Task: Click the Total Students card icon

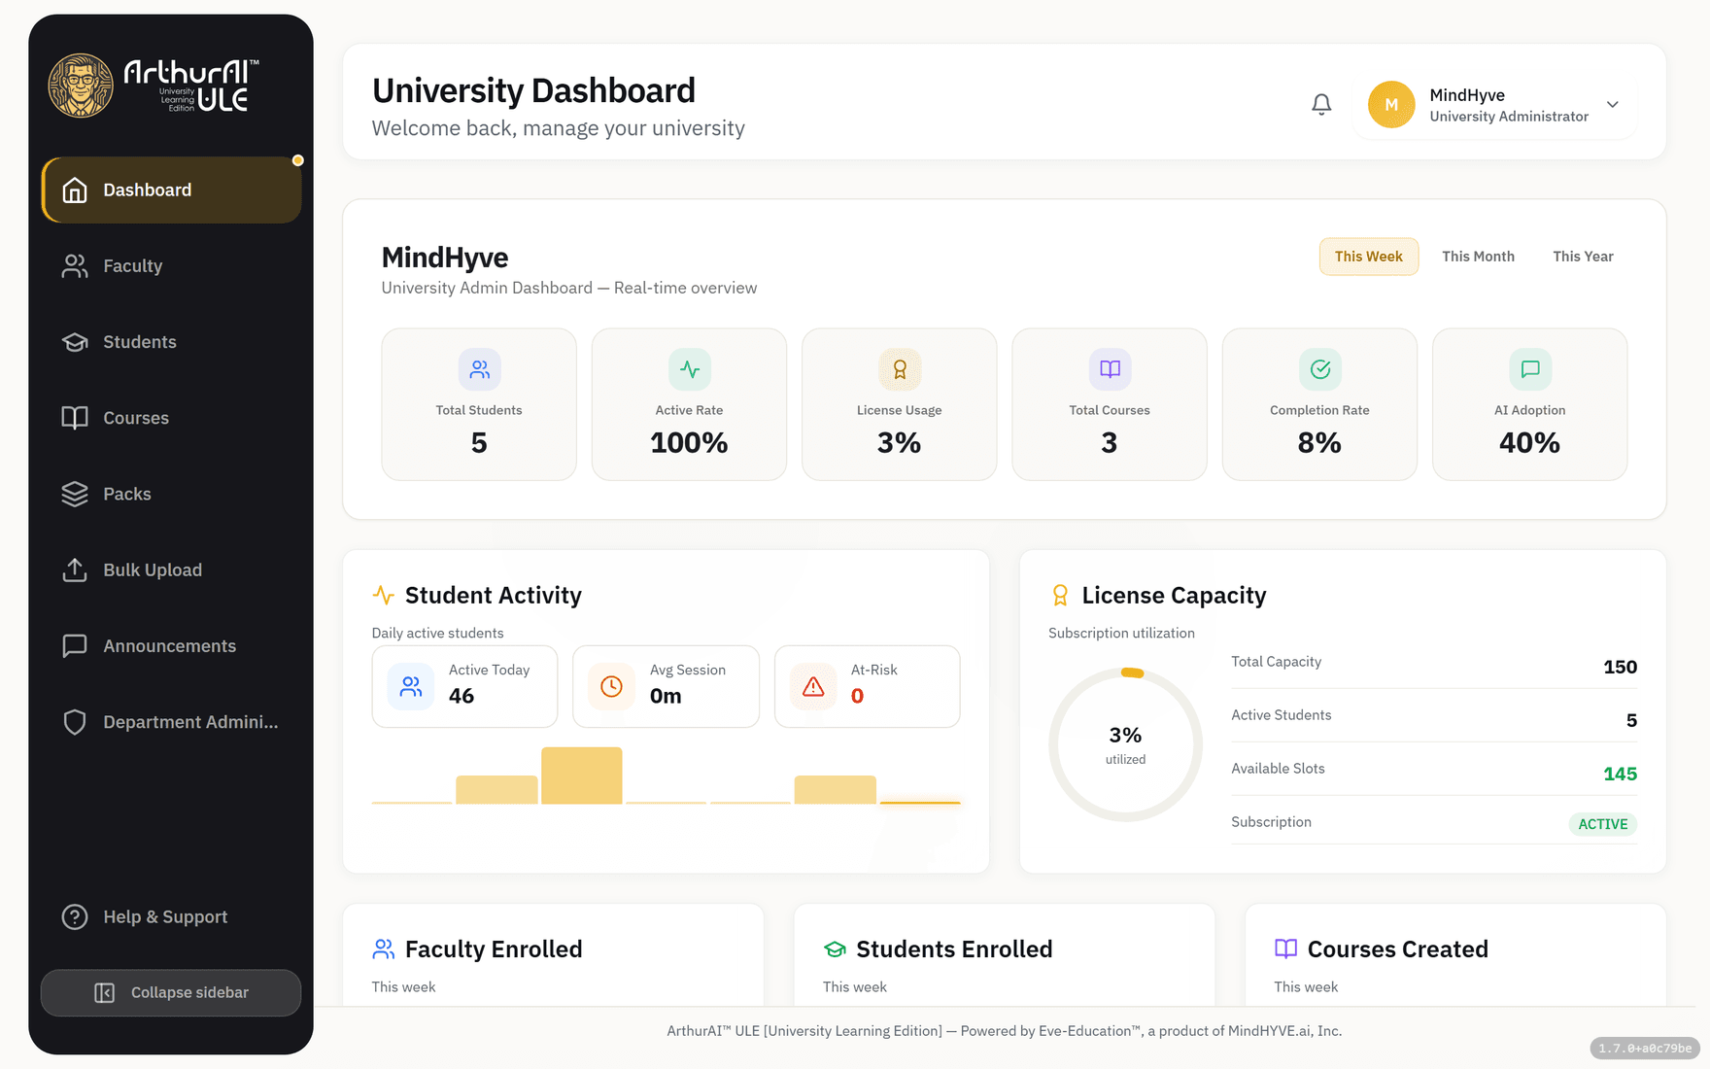Action: pyautogui.click(x=480, y=369)
